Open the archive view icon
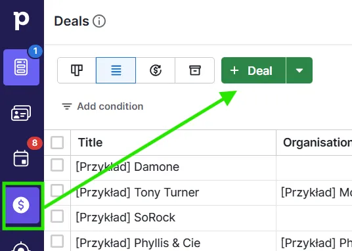 click(194, 70)
